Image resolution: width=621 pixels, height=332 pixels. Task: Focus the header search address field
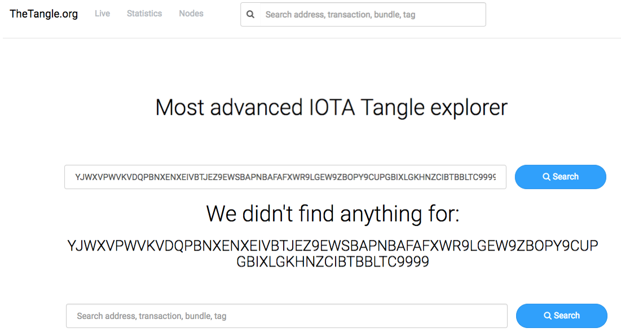coord(372,15)
